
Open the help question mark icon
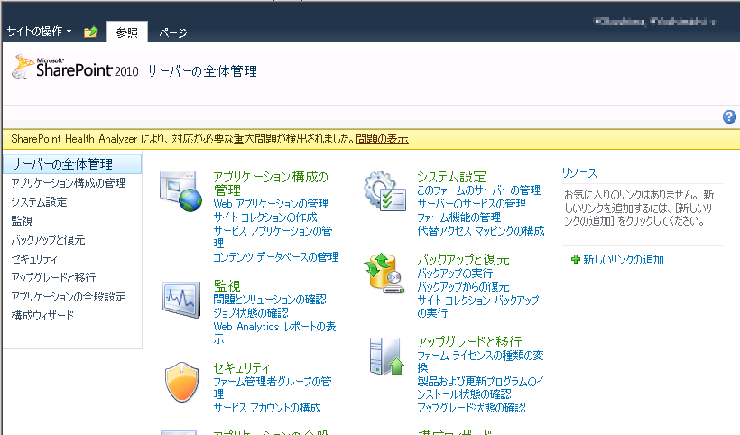729,116
